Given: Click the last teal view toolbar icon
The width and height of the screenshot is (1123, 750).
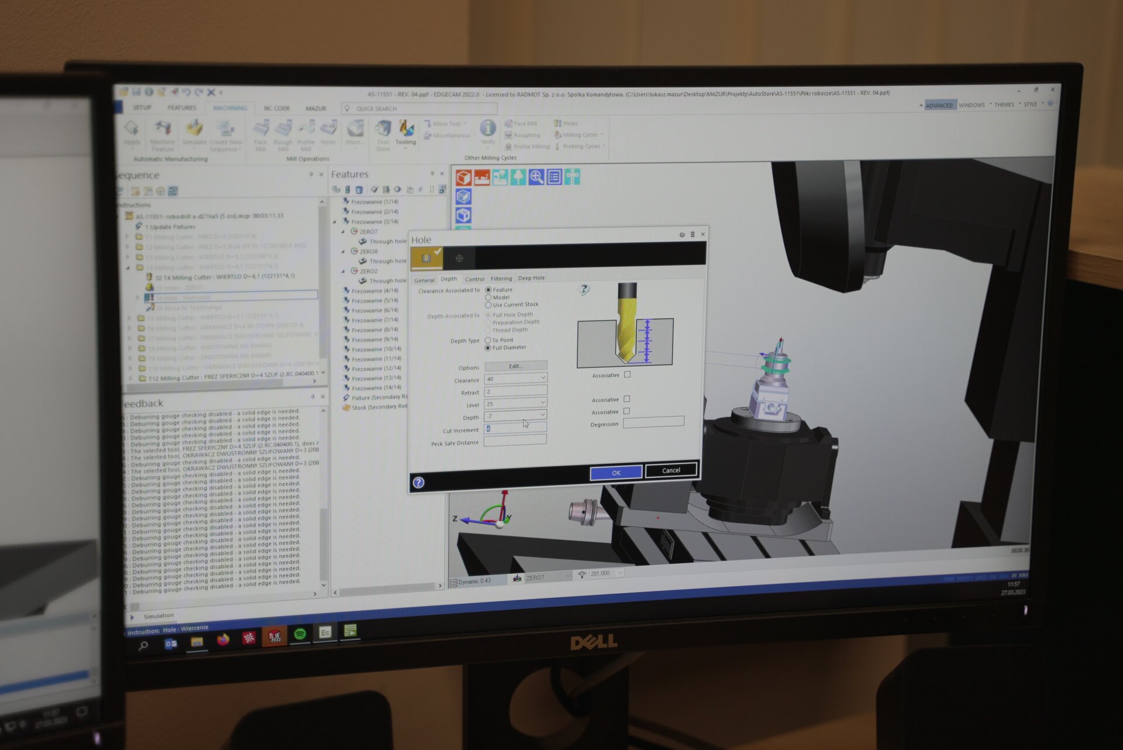Looking at the screenshot, I should [572, 177].
